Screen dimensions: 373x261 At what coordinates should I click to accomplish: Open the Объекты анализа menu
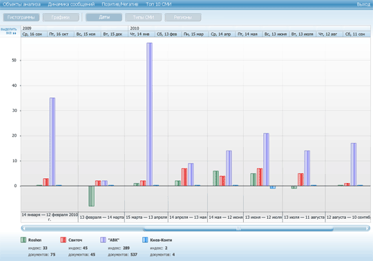tap(21, 4)
